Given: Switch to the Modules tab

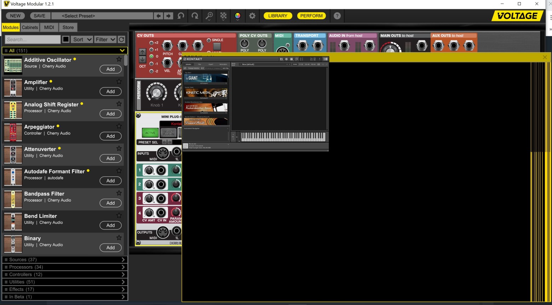Looking at the screenshot, I should (11, 27).
